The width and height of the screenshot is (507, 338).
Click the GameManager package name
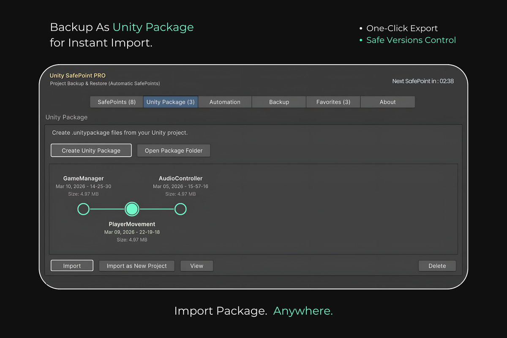[x=84, y=178]
